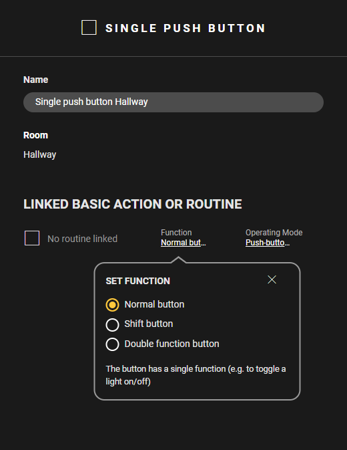Click the Single Push Button page title
This screenshot has width=347, height=450.
pos(186,28)
